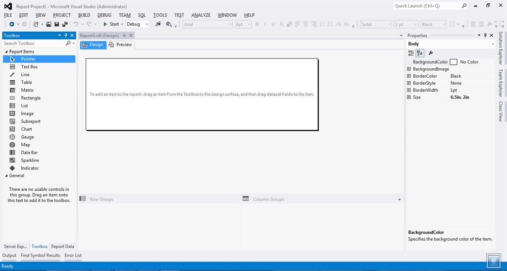The height and width of the screenshot is (271, 507).
Task: Click the Save single-disk icon
Action: [56, 24]
